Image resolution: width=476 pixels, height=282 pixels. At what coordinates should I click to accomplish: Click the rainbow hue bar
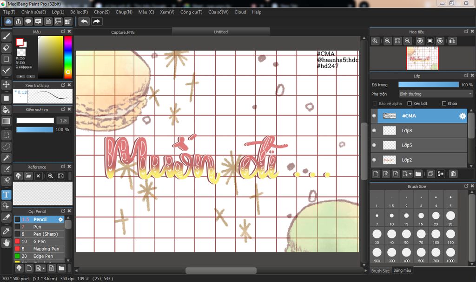point(68,57)
